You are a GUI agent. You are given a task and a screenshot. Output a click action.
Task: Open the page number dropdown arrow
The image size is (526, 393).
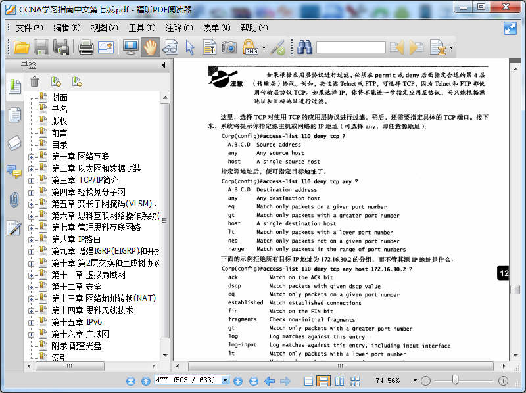coord(225,381)
